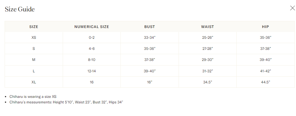296x116 pixels.
Task: Click the 'Chiharu is wearing a size XS' note
Action: point(33,97)
